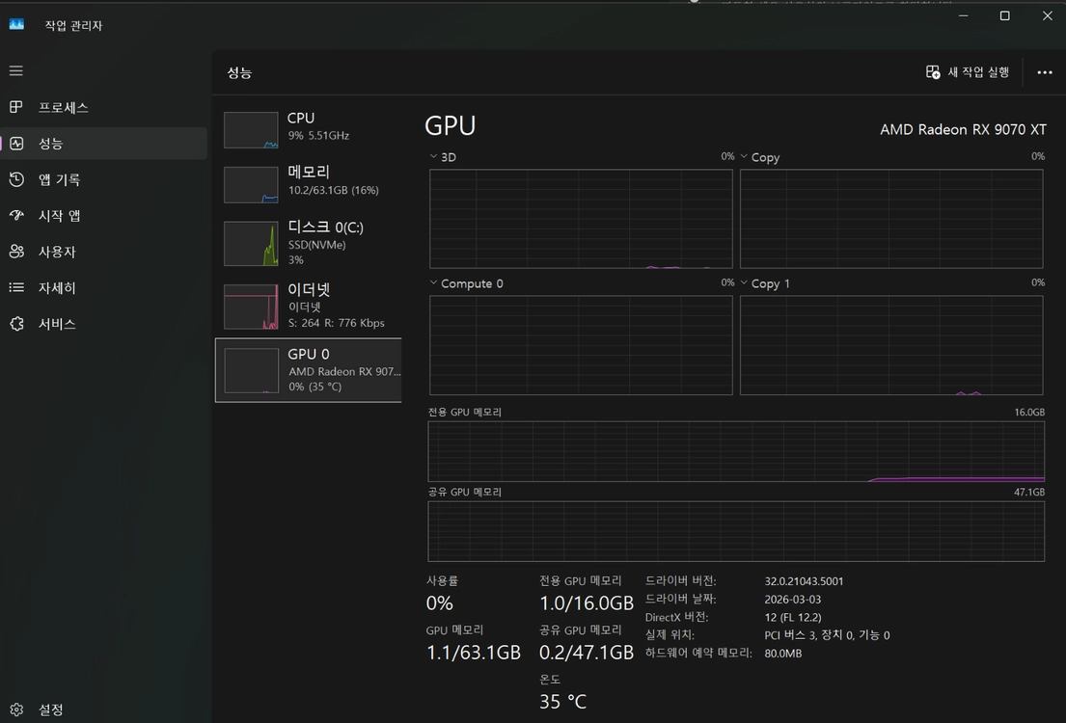1066x723 pixels.
Task: Click the 47.1GB graph maximum label
Action: 1029,492
